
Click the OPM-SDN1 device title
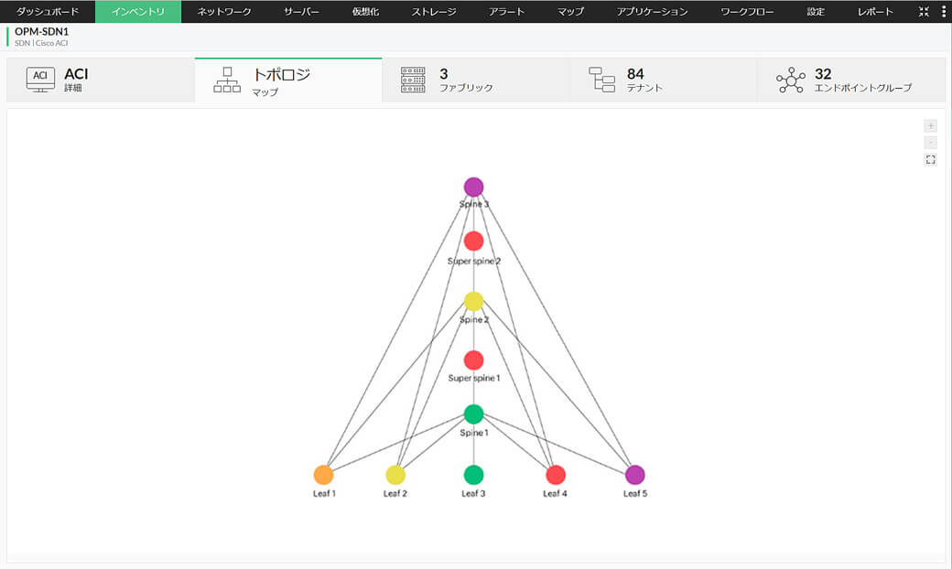[41, 31]
